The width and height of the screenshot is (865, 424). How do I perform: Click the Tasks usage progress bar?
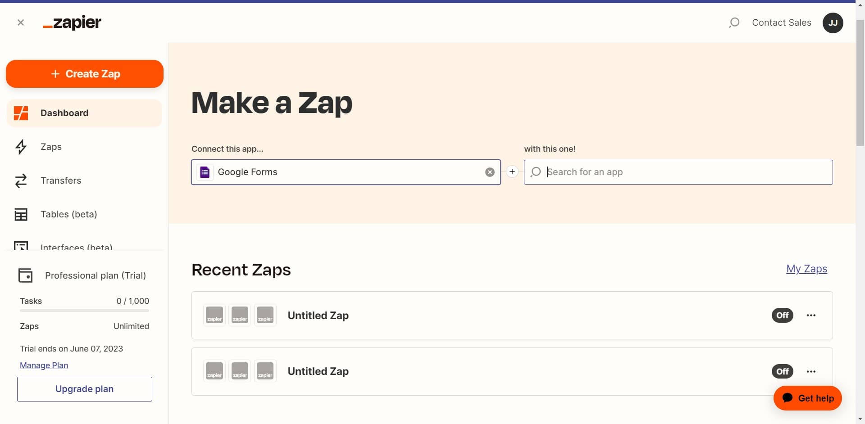(84, 311)
